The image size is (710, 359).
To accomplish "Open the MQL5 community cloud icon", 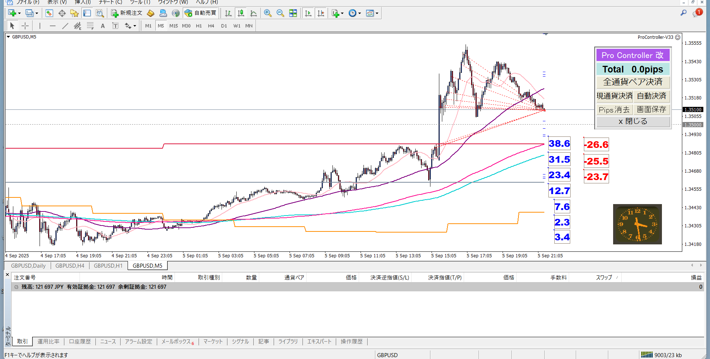I will [x=163, y=13].
